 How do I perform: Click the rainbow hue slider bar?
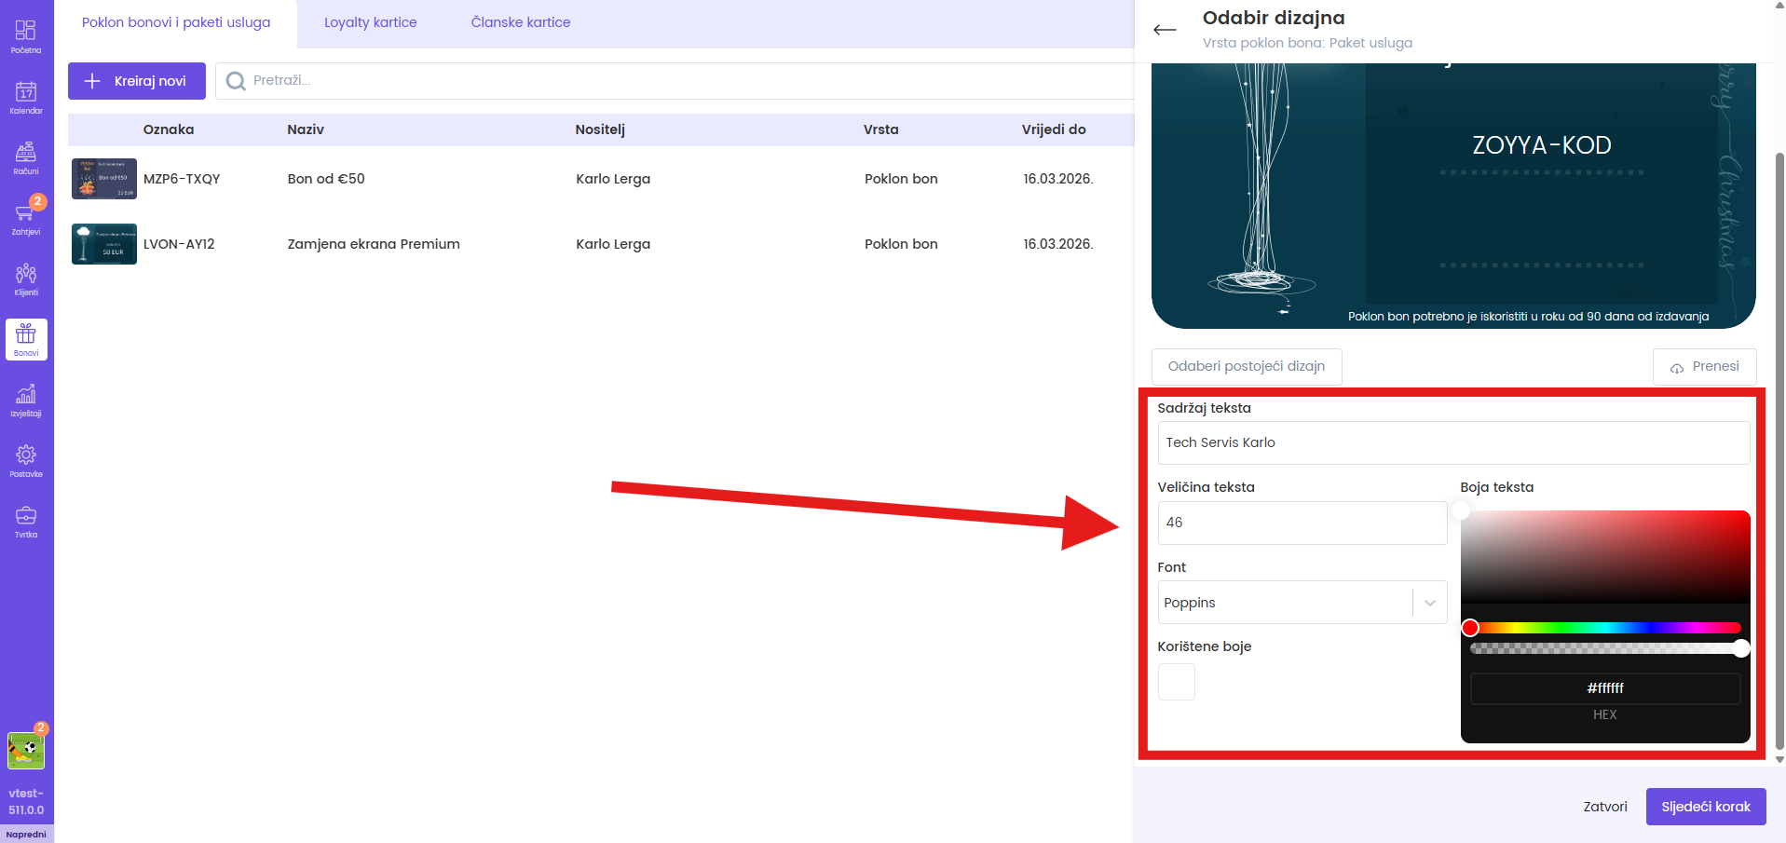click(x=1604, y=628)
